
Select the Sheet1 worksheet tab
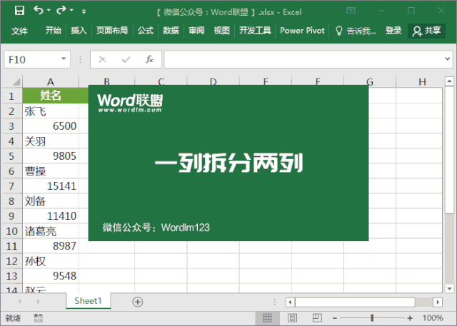(x=88, y=301)
